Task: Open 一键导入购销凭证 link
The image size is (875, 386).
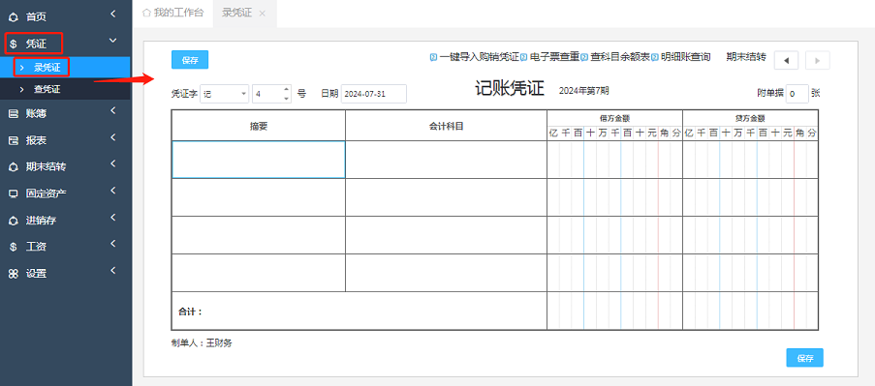Action: pyautogui.click(x=479, y=57)
